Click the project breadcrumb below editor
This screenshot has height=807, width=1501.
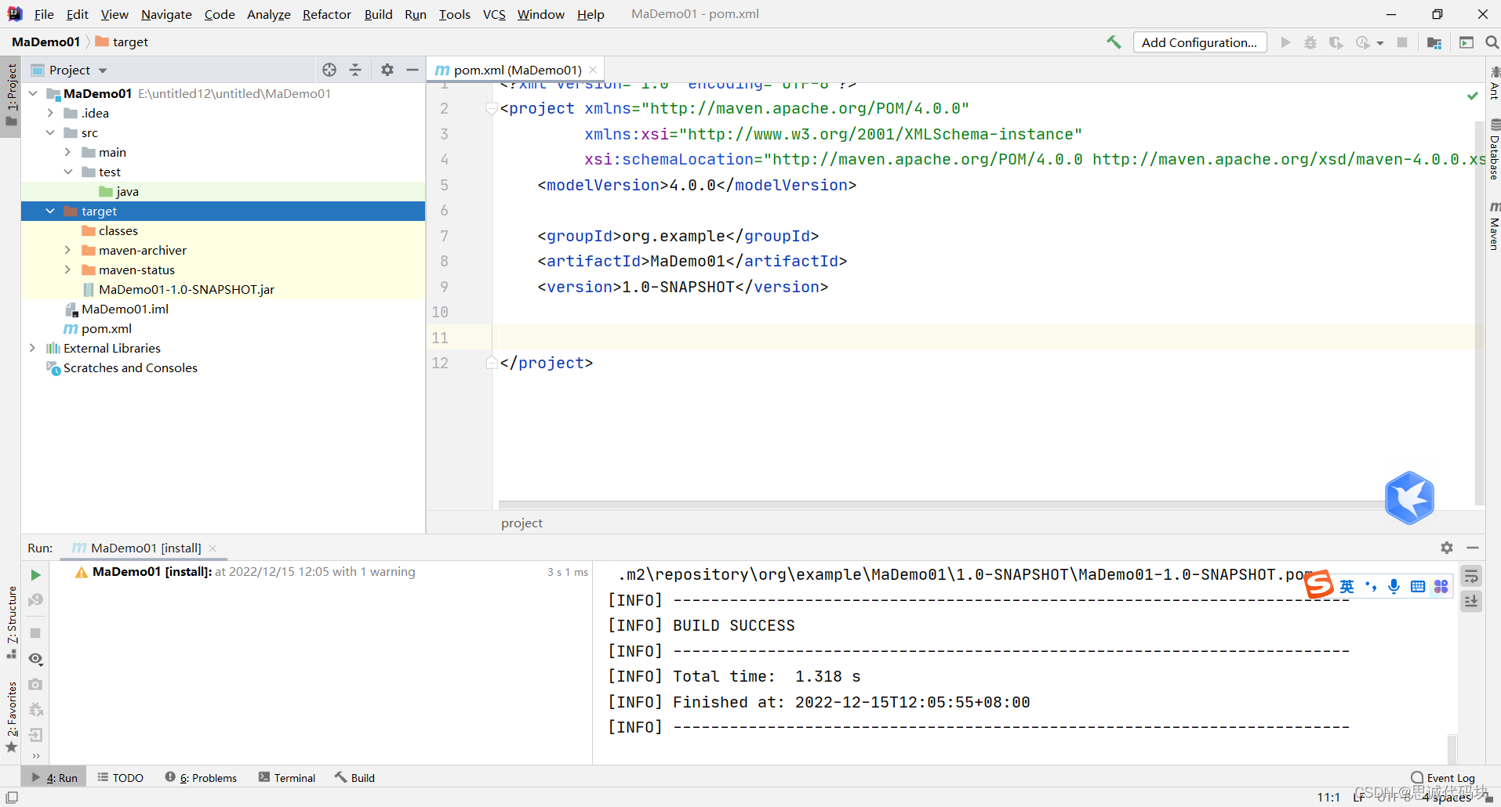(x=522, y=523)
